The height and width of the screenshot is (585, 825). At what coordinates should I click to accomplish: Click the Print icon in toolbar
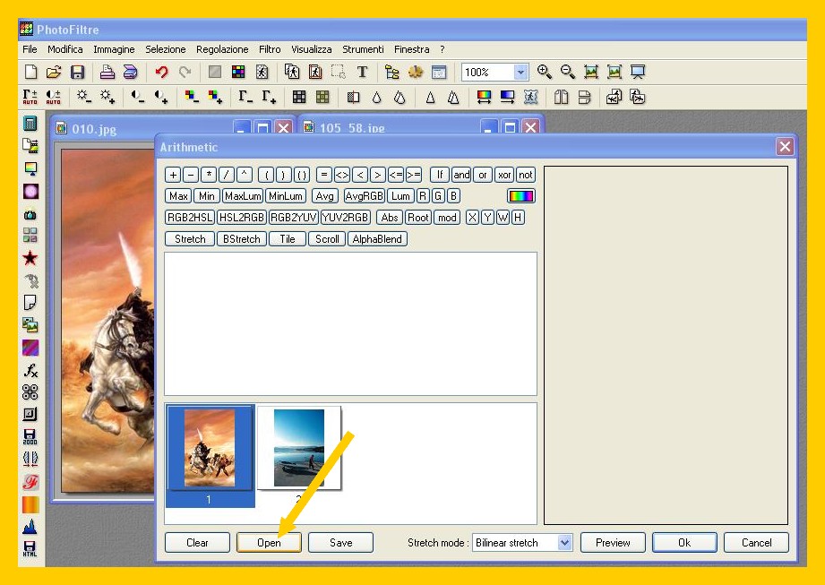click(x=107, y=73)
